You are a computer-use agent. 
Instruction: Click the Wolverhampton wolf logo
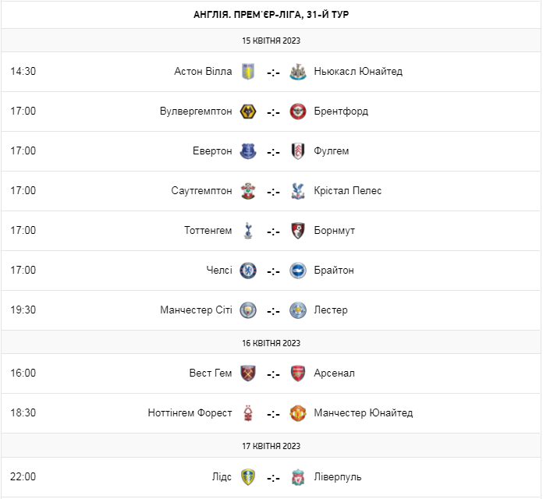pos(248,111)
